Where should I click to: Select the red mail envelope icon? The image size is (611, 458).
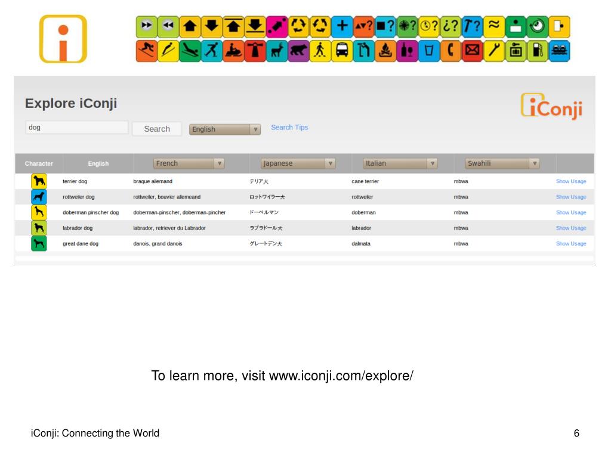[x=473, y=51]
